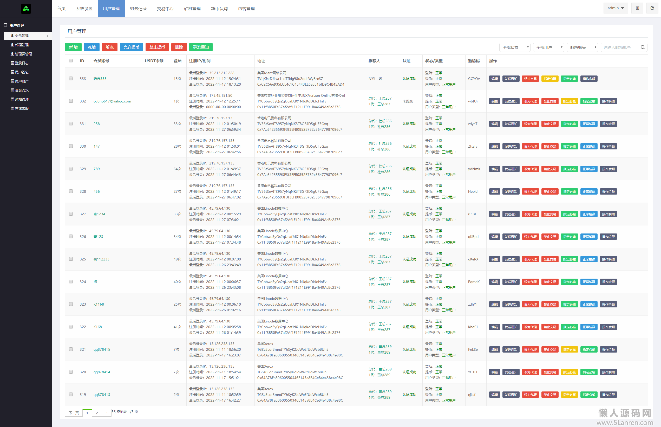The height and width of the screenshot is (427, 661).
Task: Collapse the 用户管理 sidebar section
Action: [5, 25]
